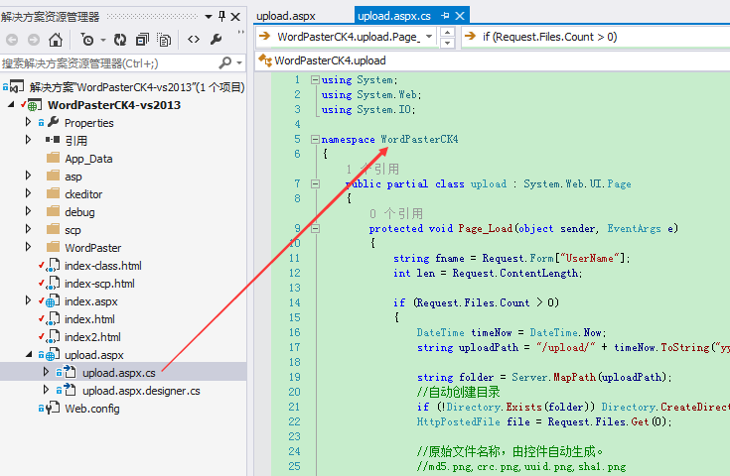This screenshot has height=476, width=730.
Task: Click the index.aspx web page icon
Action: (53, 301)
